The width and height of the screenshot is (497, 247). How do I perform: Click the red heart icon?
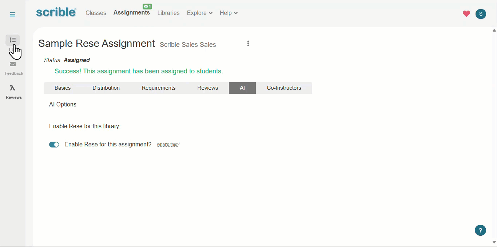click(x=466, y=14)
